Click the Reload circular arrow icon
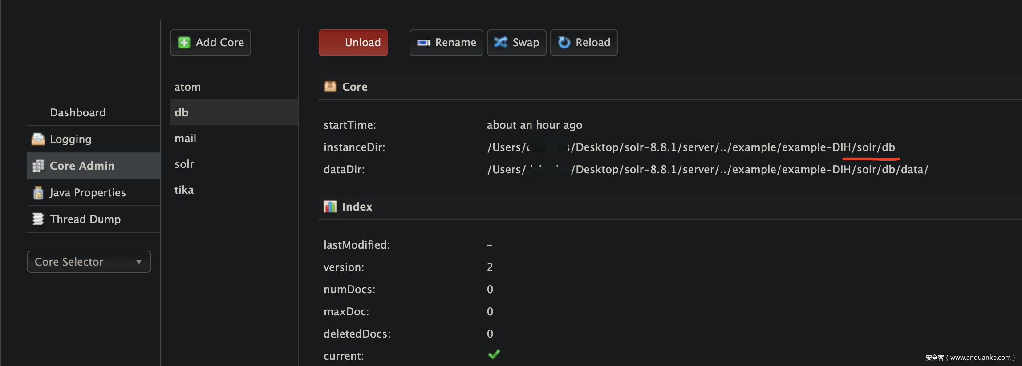Screen dimensions: 1022x366 [564, 42]
